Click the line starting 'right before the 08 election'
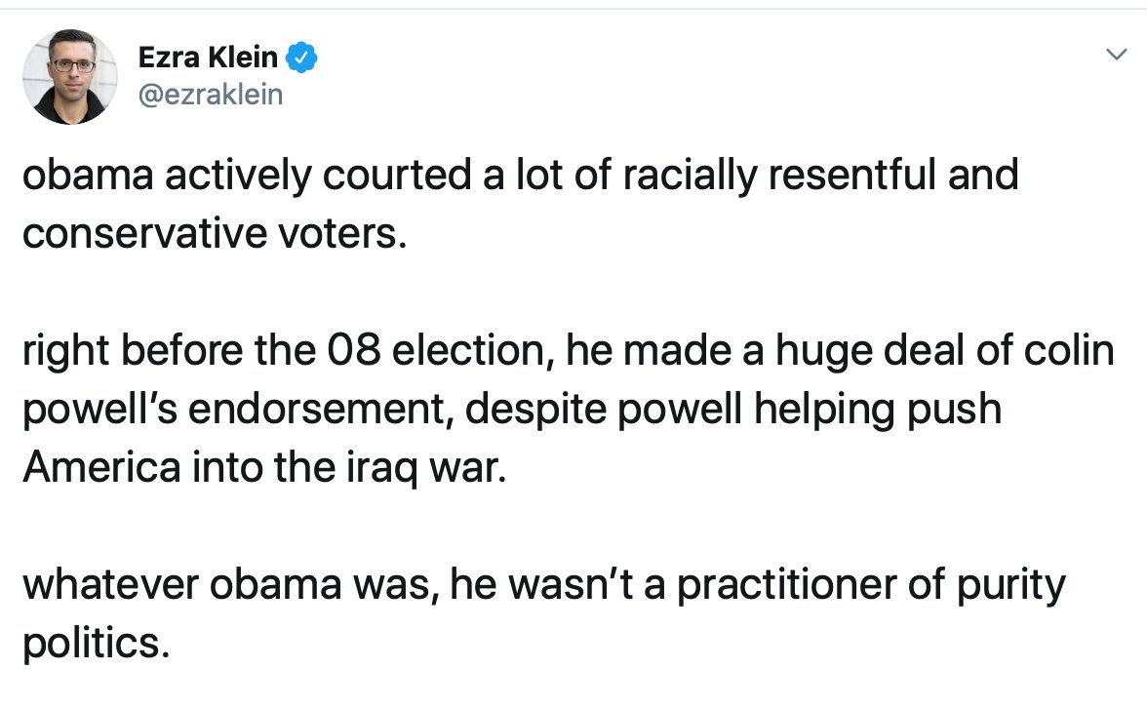Image resolution: width=1147 pixels, height=708 pixels. point(569,351)
